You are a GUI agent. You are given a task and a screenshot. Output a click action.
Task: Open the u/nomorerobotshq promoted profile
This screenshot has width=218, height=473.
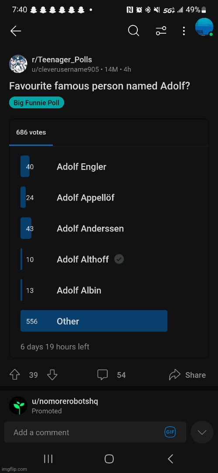click(x=65, y=401)
